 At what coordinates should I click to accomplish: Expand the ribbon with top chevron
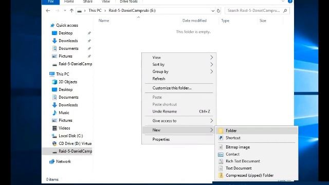coord(283,2)
